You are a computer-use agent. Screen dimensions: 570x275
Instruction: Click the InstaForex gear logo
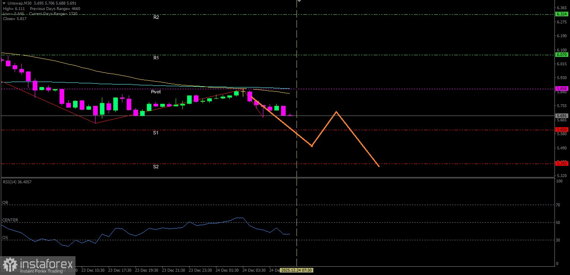pyautogui.click(x=10, y=265)
